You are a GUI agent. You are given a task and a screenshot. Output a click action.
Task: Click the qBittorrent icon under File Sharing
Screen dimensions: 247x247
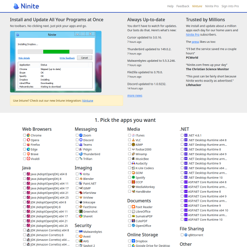pyautogui.click(x=186, y=235)
